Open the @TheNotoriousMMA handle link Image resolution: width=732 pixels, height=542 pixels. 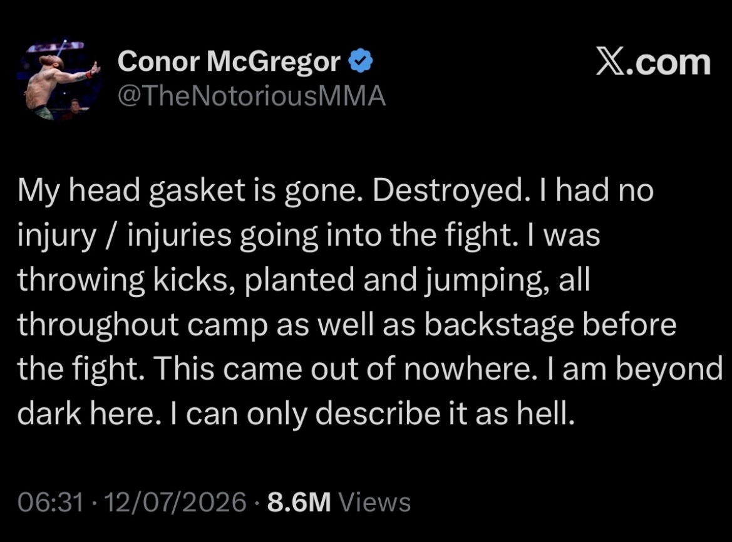tap(252, 96)
